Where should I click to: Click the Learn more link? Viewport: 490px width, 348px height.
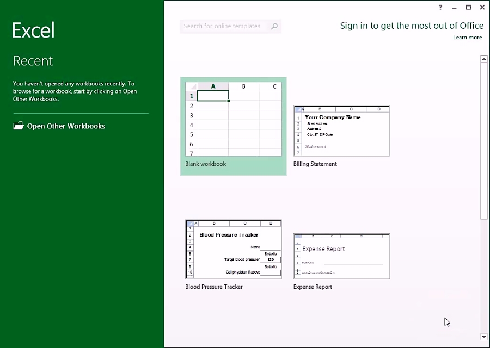pyautogui.click(x=467, y=37)
